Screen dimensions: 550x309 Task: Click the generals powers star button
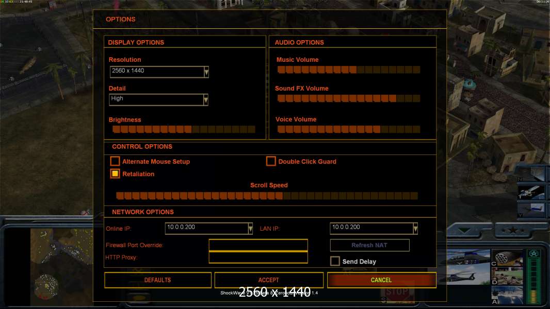click(513, 230)
